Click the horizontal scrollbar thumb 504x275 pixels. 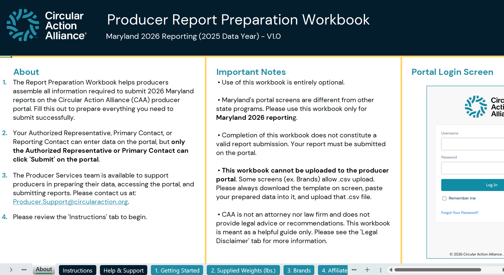[x=438, y=270]
